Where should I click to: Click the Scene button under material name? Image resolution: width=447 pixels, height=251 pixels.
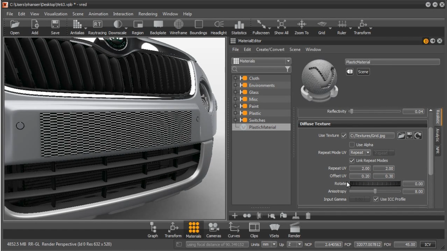pos(363,72)
